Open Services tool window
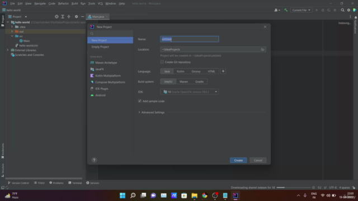This screenshot has height=201, width=358. point(92,183)
